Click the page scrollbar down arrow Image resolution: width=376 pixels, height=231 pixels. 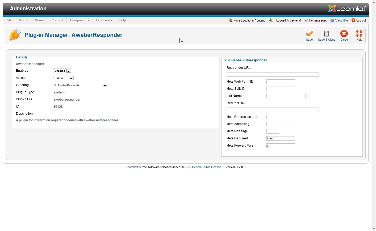point(374,229)
